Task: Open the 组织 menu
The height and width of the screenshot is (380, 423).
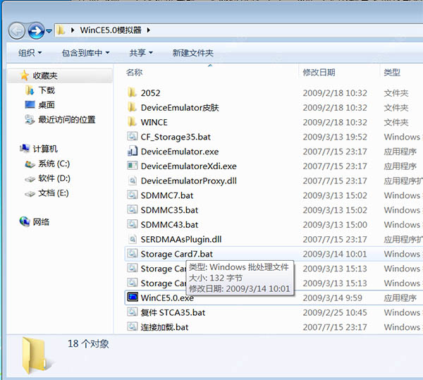Action: click(x=30, y=53)
